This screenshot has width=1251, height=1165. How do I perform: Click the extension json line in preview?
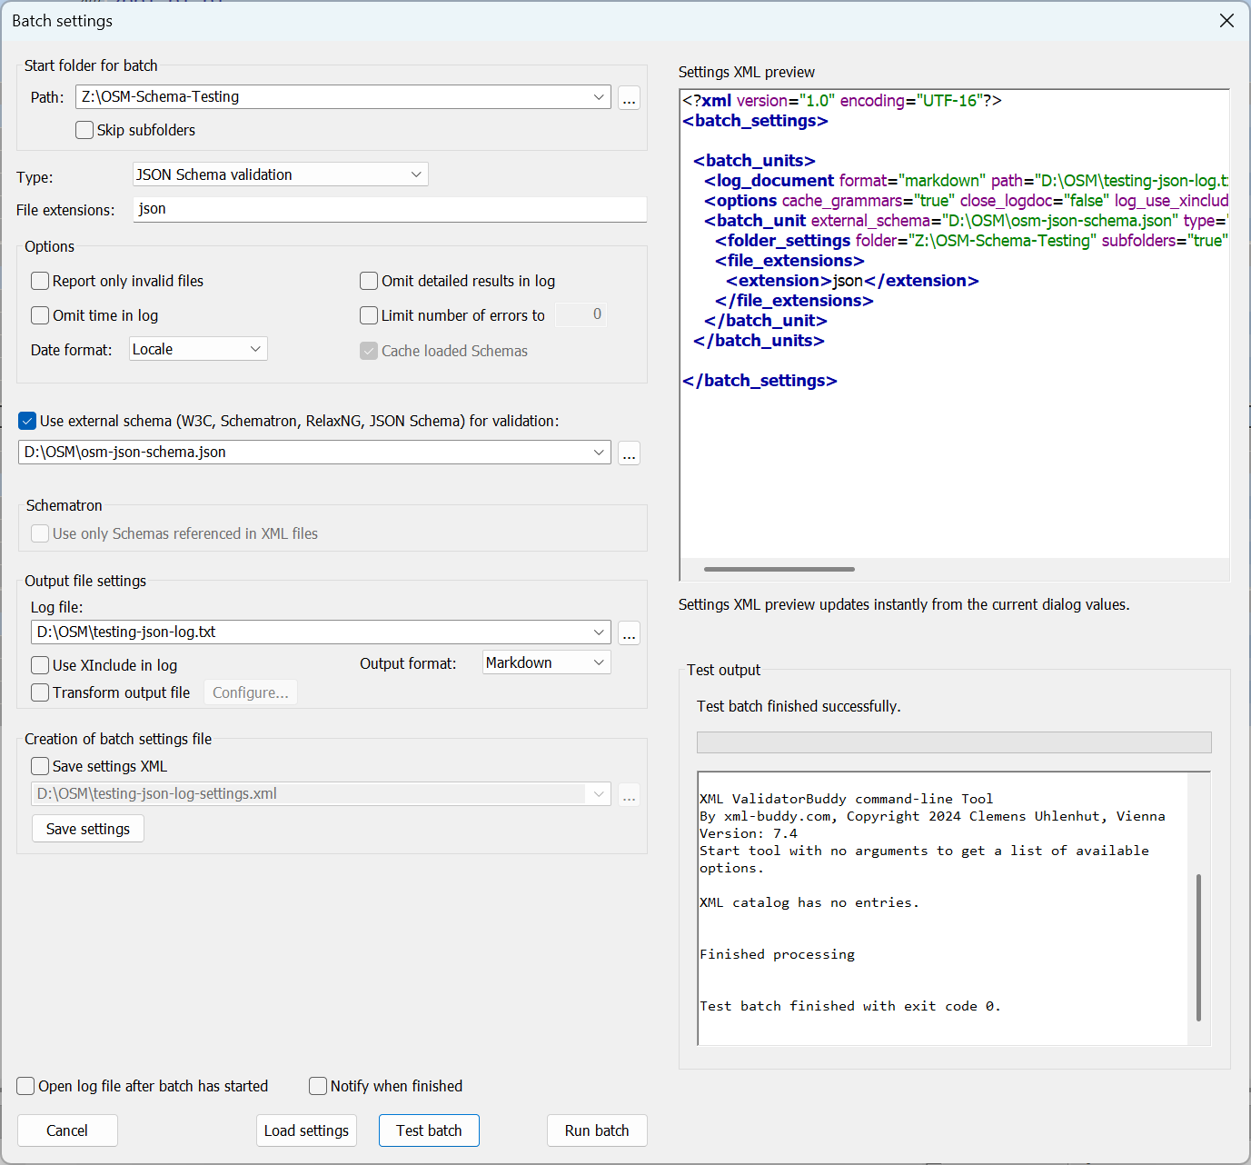pyautogui.click(x=852, y=281)
